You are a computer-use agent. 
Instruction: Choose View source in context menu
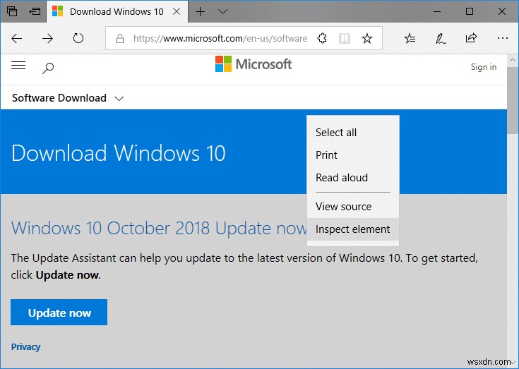pos(353,207)
